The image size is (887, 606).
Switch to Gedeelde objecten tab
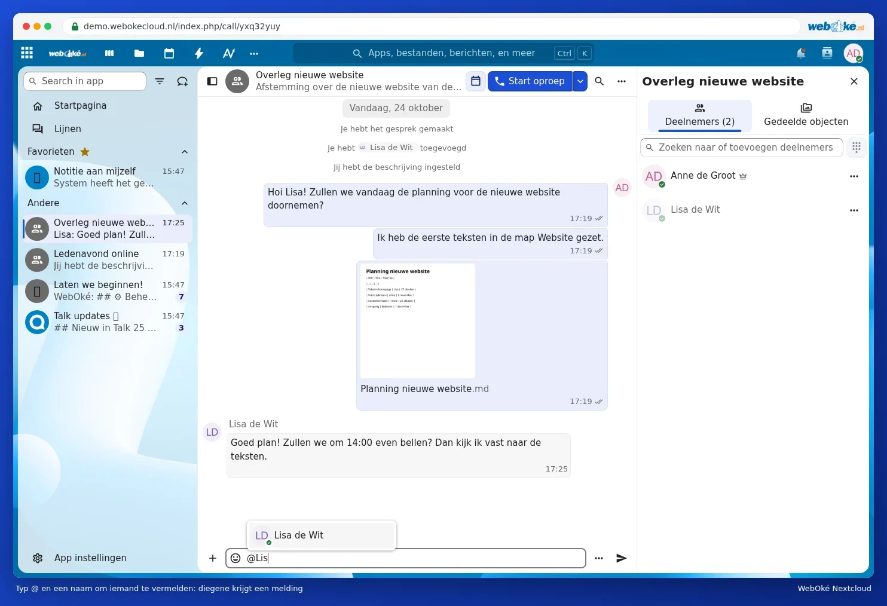(806, 115)
